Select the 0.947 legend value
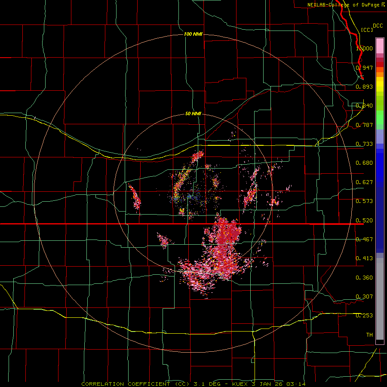The height and width of the screenshot is (387, 387). [x=364, y=68]
